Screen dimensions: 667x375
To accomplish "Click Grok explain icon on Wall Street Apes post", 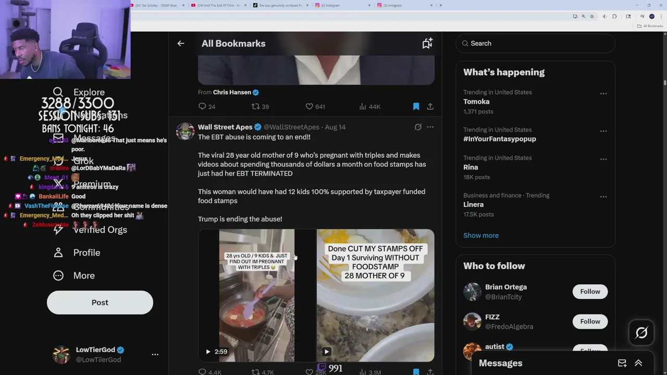I will pyautogui.click(x=418, y=127).
